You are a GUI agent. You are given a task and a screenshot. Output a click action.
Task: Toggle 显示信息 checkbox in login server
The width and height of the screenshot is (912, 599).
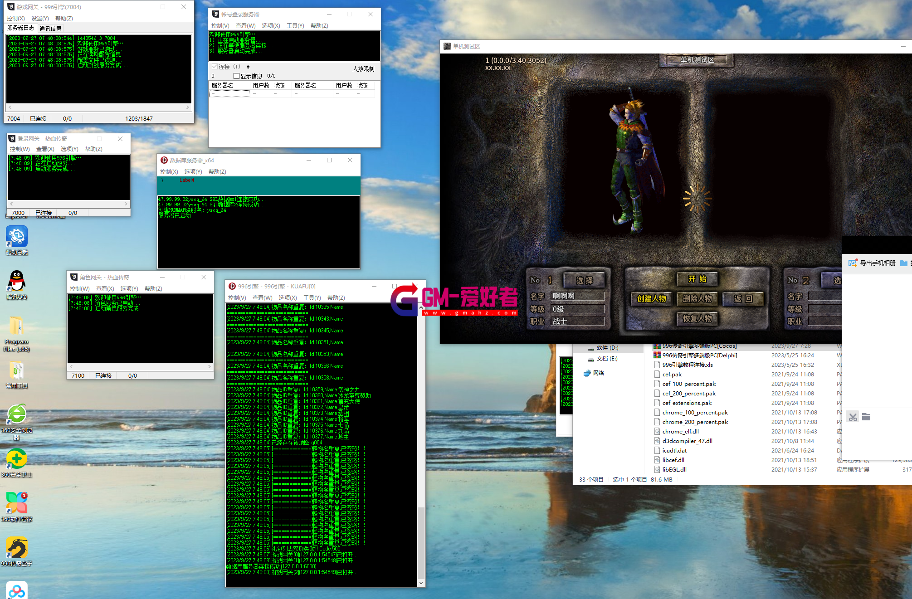(237, 76)
